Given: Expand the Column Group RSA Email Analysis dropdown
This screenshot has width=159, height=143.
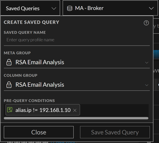Looking at the screenshot, I should click(77, 85).
